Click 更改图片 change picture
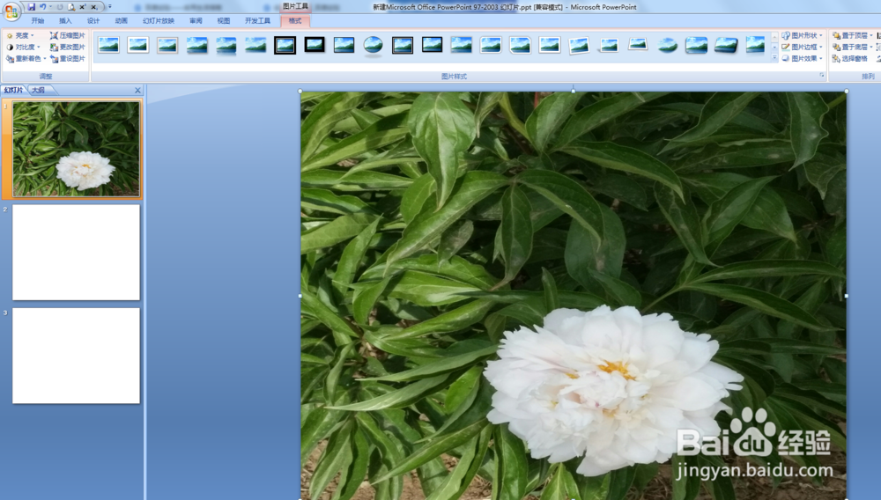The height and width of the screenshot is (500, 881). coord(68,48)
